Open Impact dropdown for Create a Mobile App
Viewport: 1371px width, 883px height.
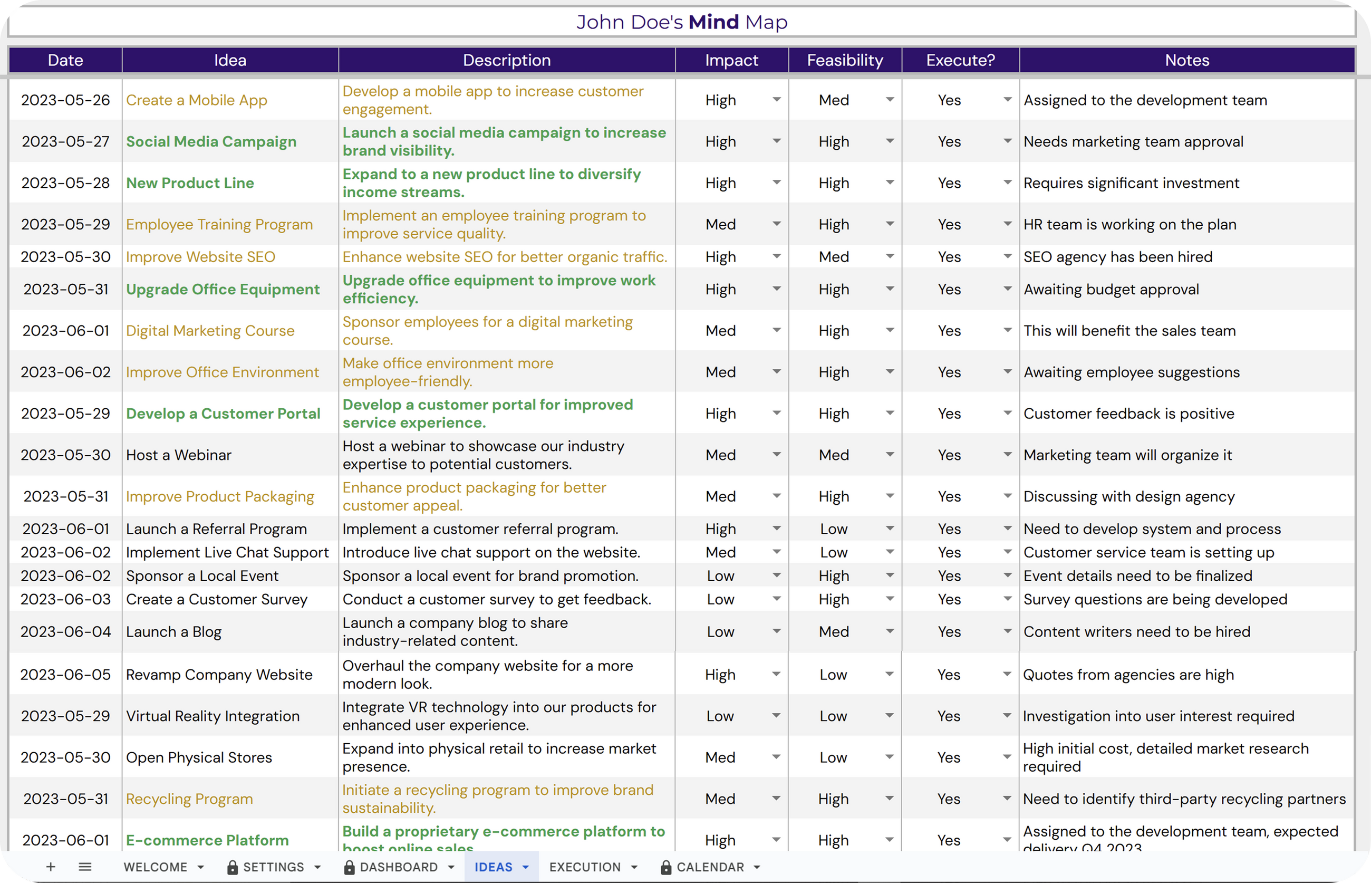pyautogui.click(x=776, y=100)
